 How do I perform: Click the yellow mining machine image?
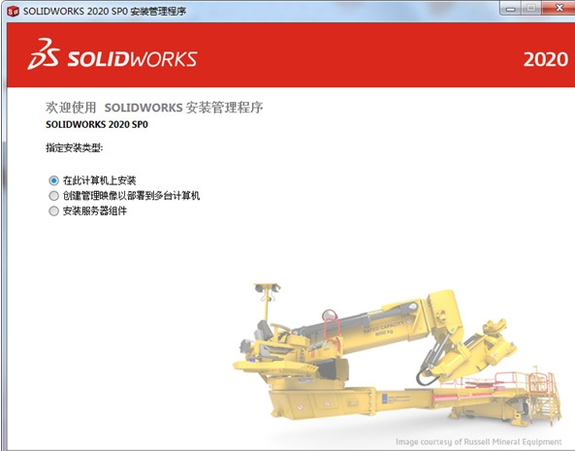398,355
